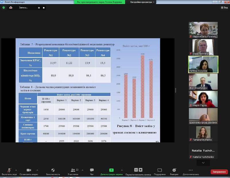Unmute with Включить звук microphone
230x178 pixels.
point(9,172)
